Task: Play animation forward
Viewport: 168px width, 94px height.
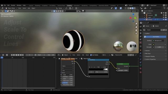Action: tap(18, 55)
